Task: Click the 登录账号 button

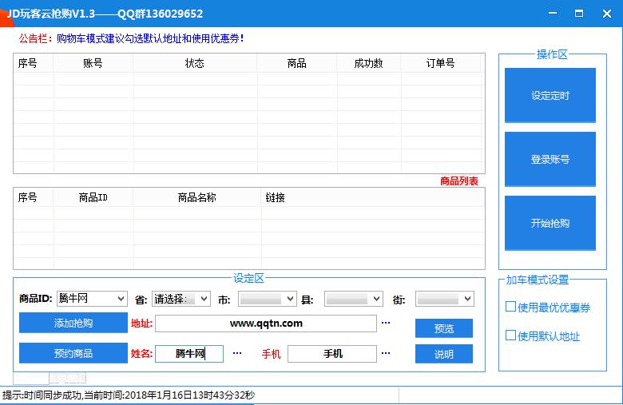Action: tap(550, 159)
